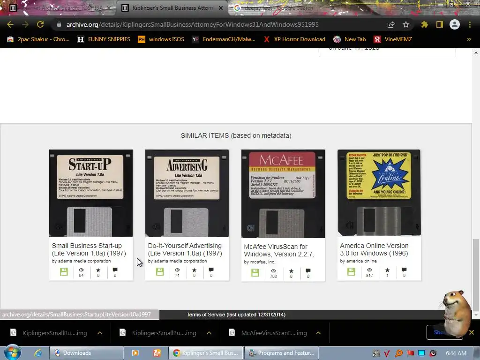Screen dimensions: 480x360
Task: Open the extensions puzzle icon
Action: pos(424,24)
